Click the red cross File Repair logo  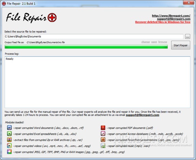click(x=52, y=17)
